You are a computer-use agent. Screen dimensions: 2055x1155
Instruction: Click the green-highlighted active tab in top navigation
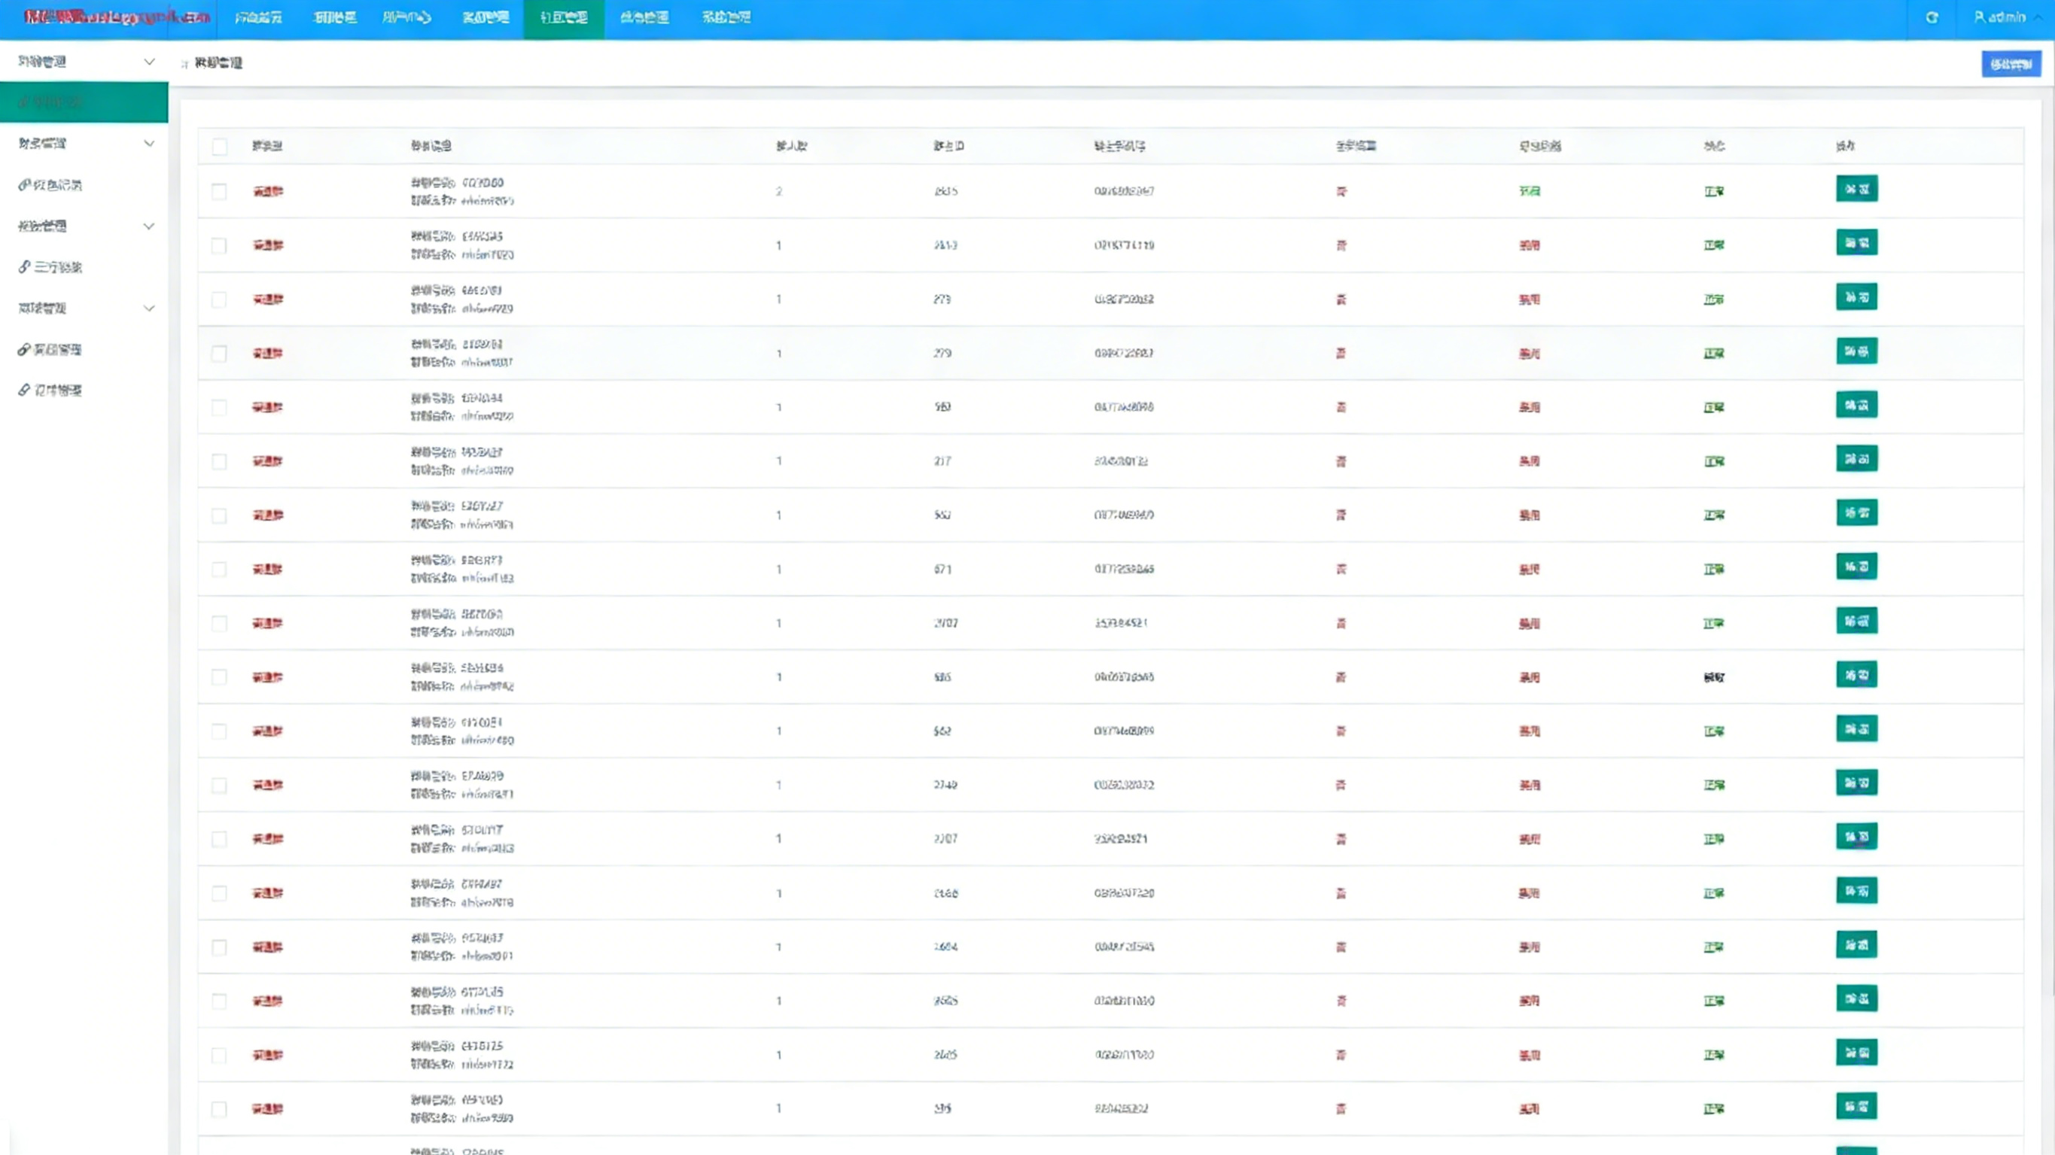pos(563,17)
